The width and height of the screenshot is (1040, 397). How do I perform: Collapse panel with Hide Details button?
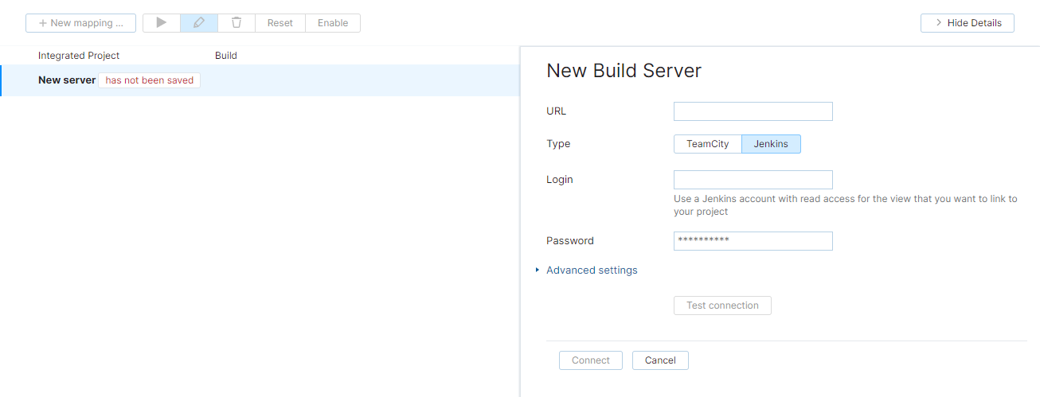click(x=967, y=23)
